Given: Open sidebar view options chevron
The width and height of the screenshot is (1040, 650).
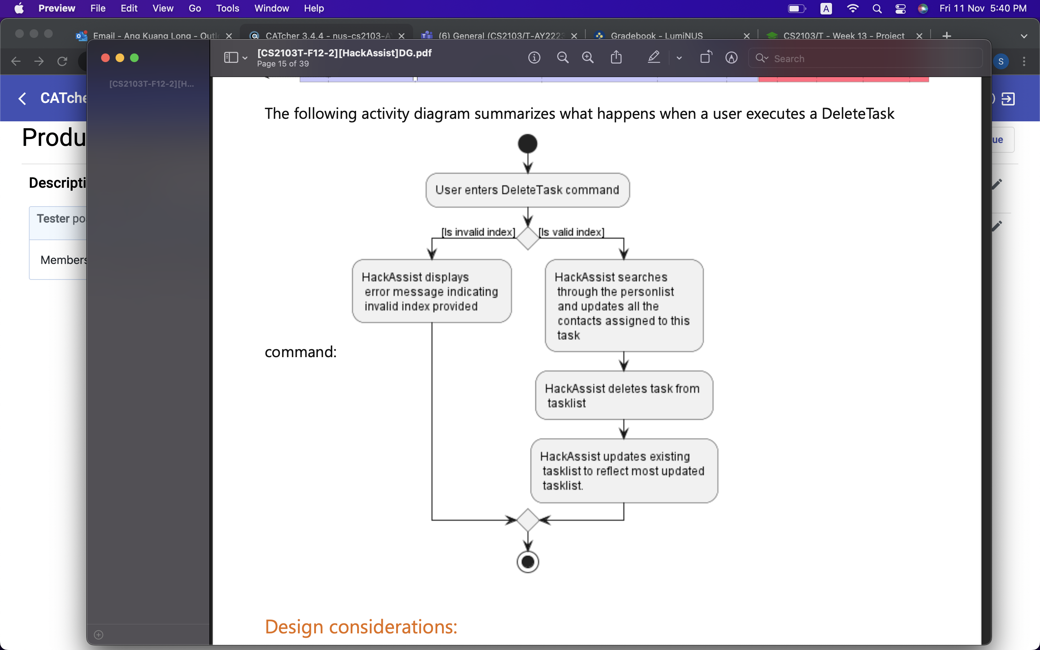Looking at the screenshot, I should coord(245,58).
